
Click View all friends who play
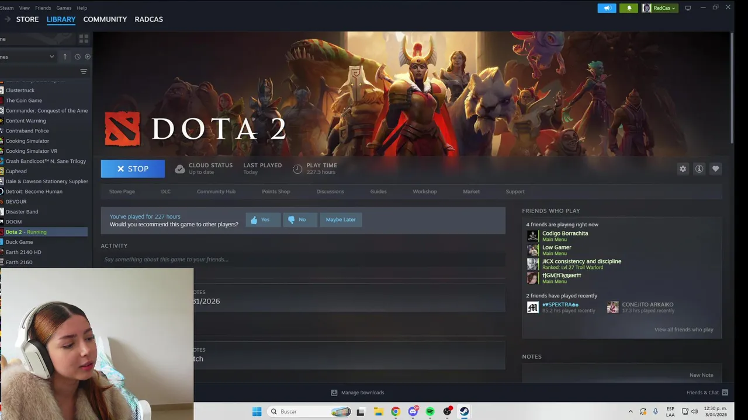684,330
